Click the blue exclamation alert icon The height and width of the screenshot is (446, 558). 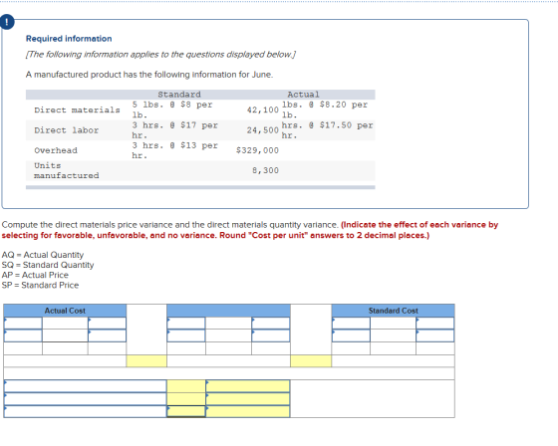point(7,22)
